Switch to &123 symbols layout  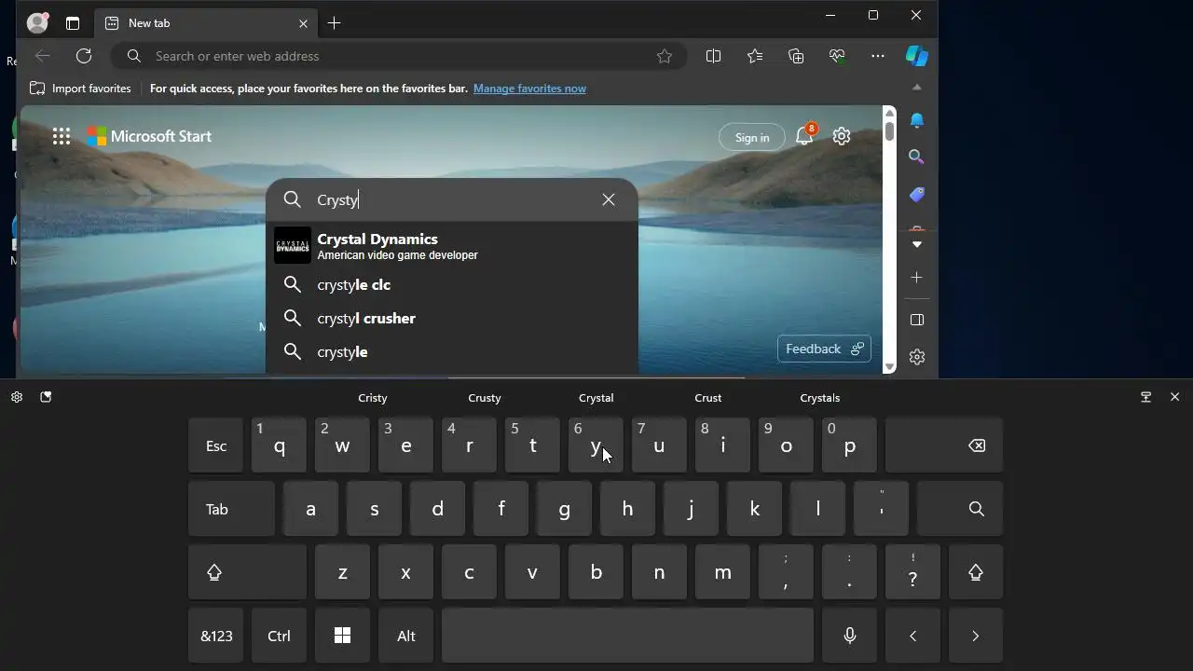(216, 636)
